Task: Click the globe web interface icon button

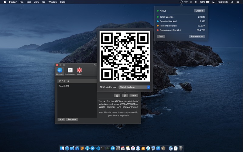Action: [117, 95]
